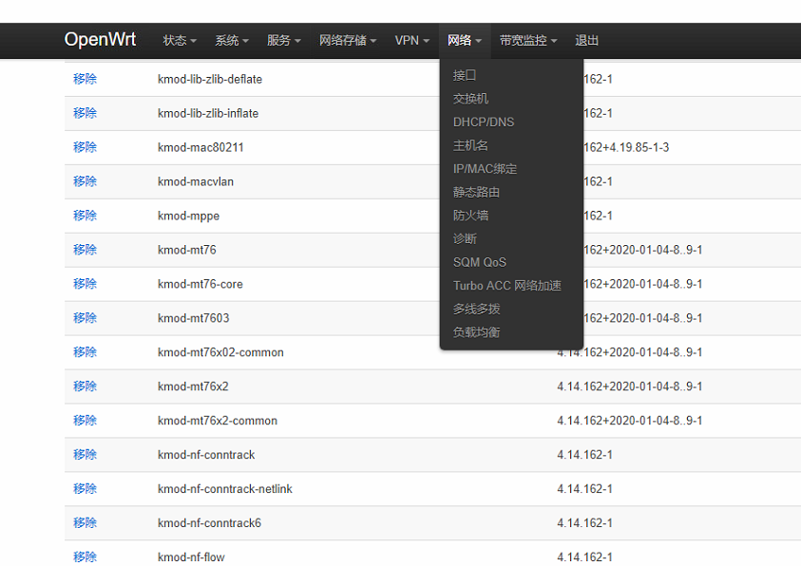
Task: Remove kmod-lib-zlib-inflate via 移除 link
Action: point(85,113)
